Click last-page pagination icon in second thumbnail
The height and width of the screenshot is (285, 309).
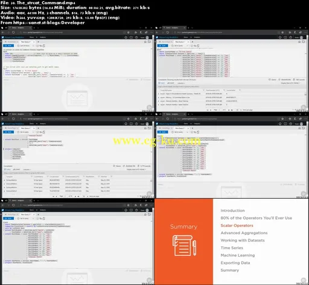(232, 110)
